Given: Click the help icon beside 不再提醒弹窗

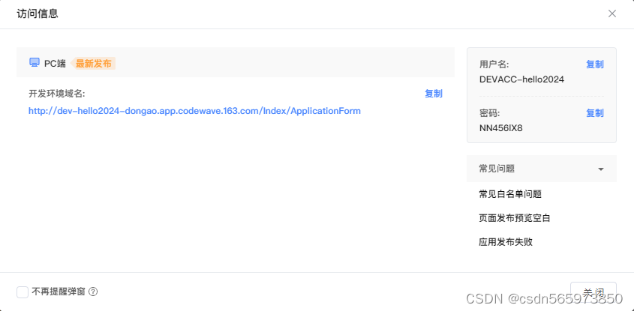Looking at the screenshot, I should click(x=93, y=292).
